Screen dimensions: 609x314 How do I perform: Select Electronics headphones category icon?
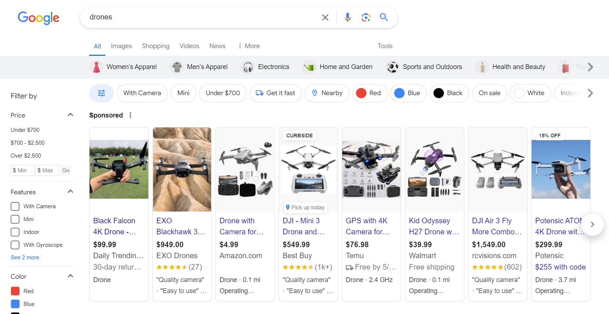(248, 67)
